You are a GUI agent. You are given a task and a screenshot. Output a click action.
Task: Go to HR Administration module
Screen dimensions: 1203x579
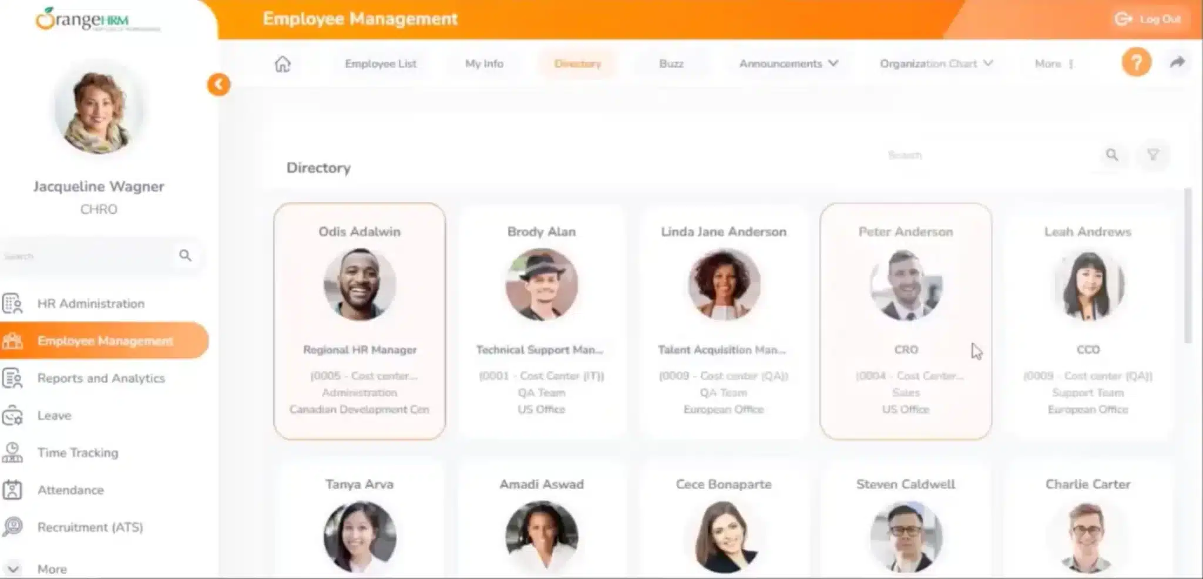[91, 304]
